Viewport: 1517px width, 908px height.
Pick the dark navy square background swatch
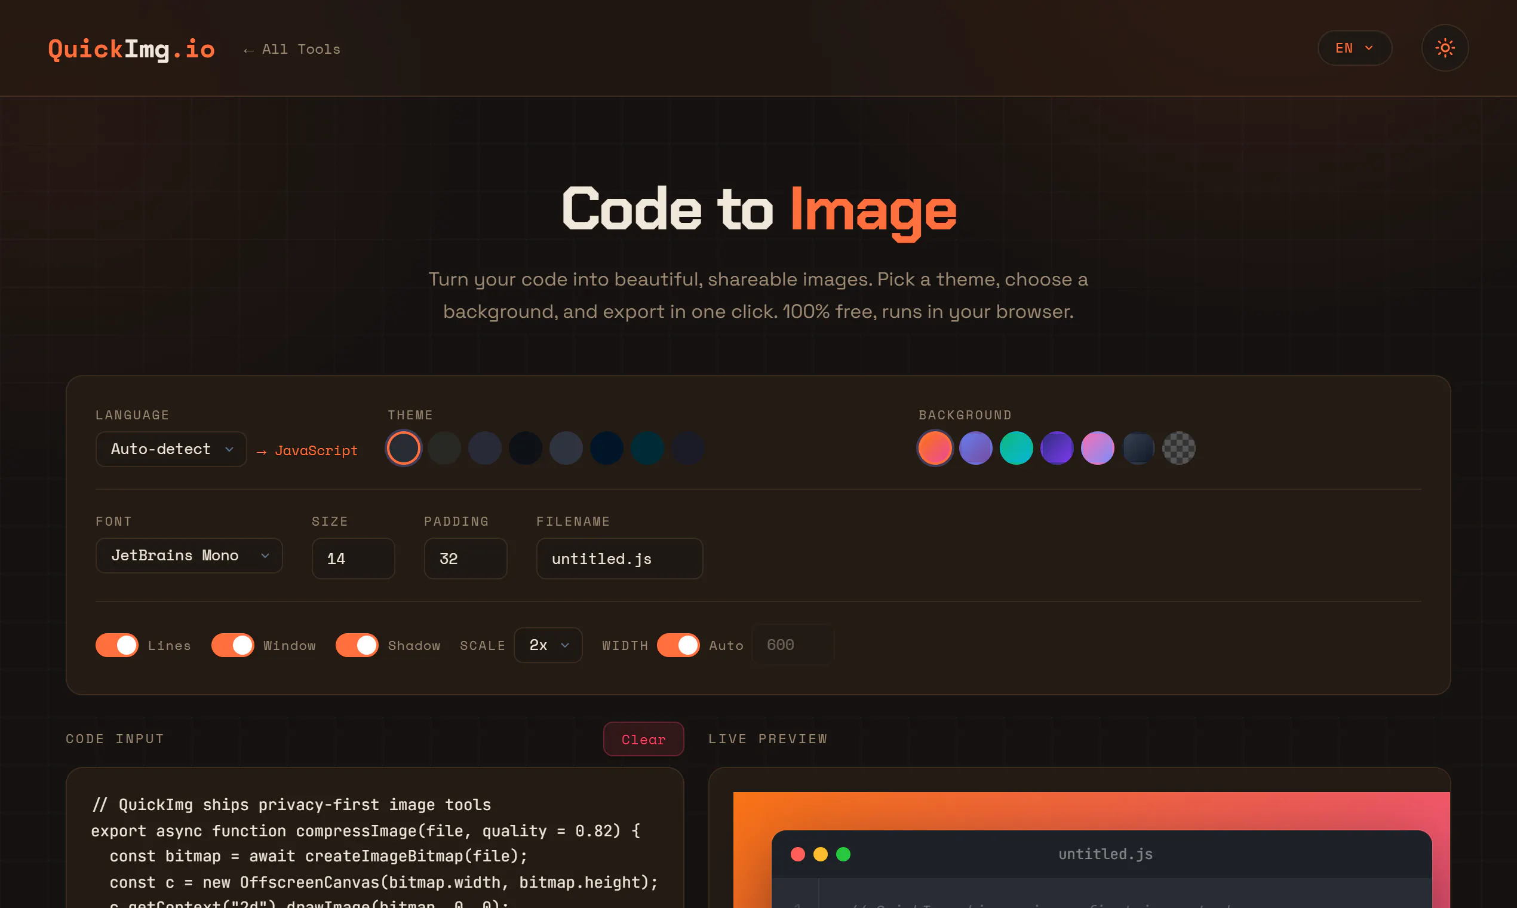click(x=1138, y=449)
